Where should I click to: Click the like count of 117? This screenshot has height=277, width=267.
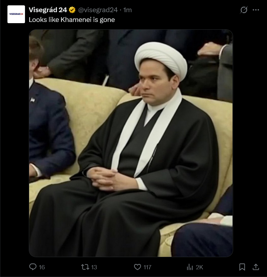point(147,267)
